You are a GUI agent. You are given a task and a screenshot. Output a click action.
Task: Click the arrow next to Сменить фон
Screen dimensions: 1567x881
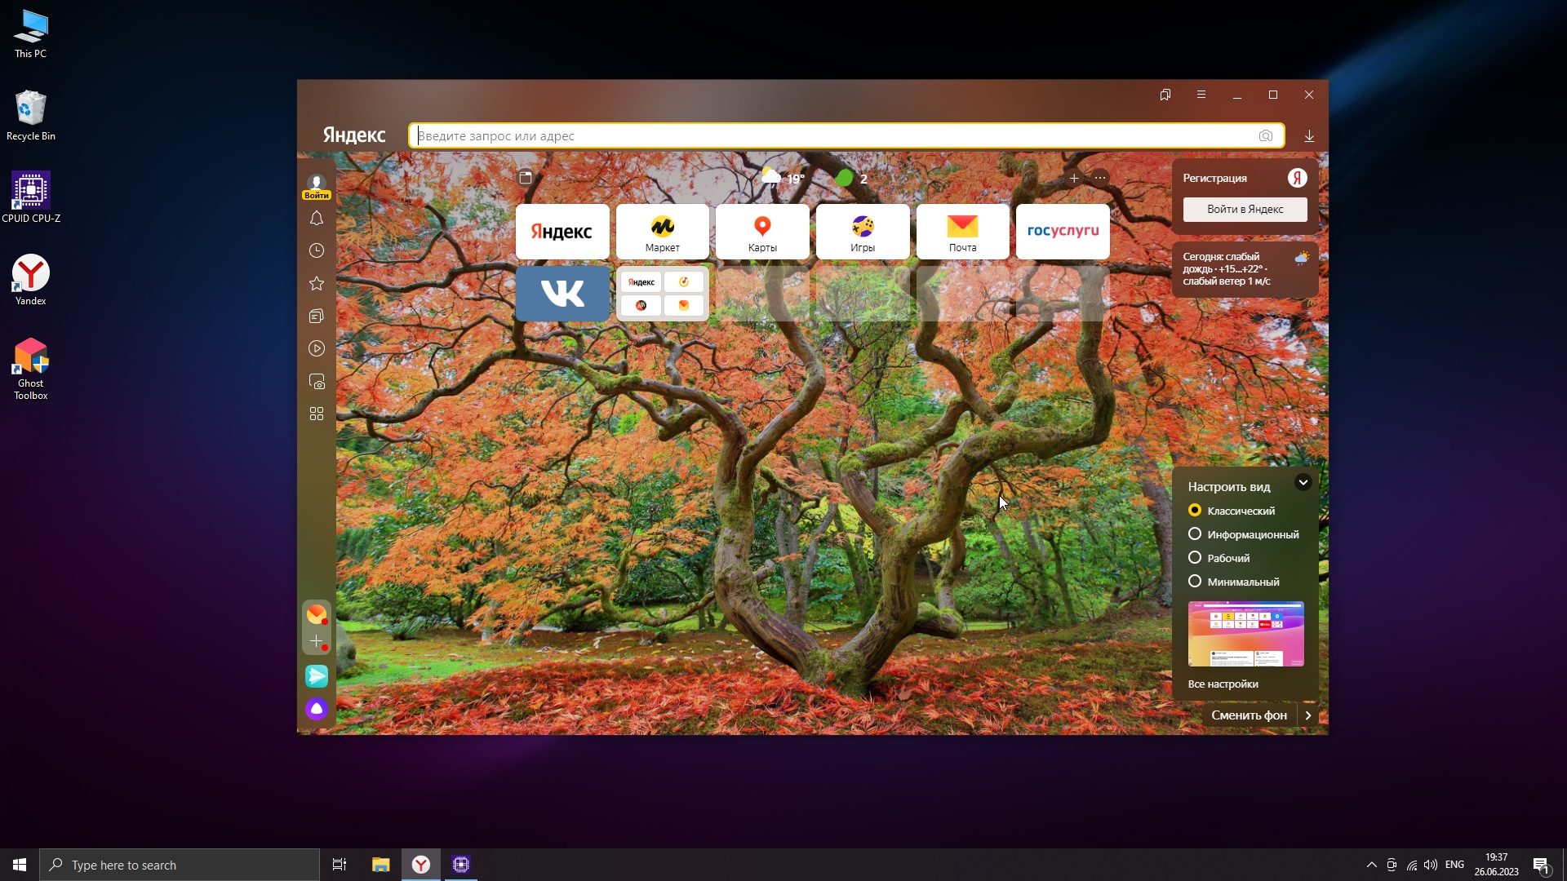coord(1308,715)
